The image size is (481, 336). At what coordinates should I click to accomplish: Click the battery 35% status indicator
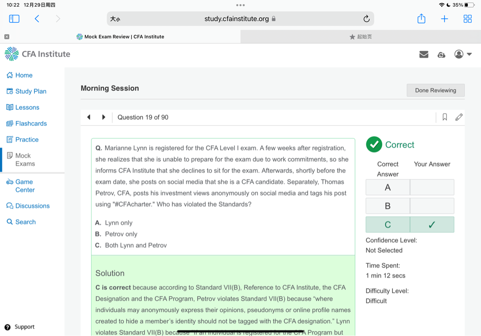(x=463, y=5)
